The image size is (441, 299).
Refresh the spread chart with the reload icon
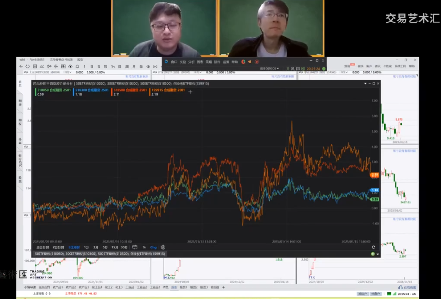(x=373, y=247)
